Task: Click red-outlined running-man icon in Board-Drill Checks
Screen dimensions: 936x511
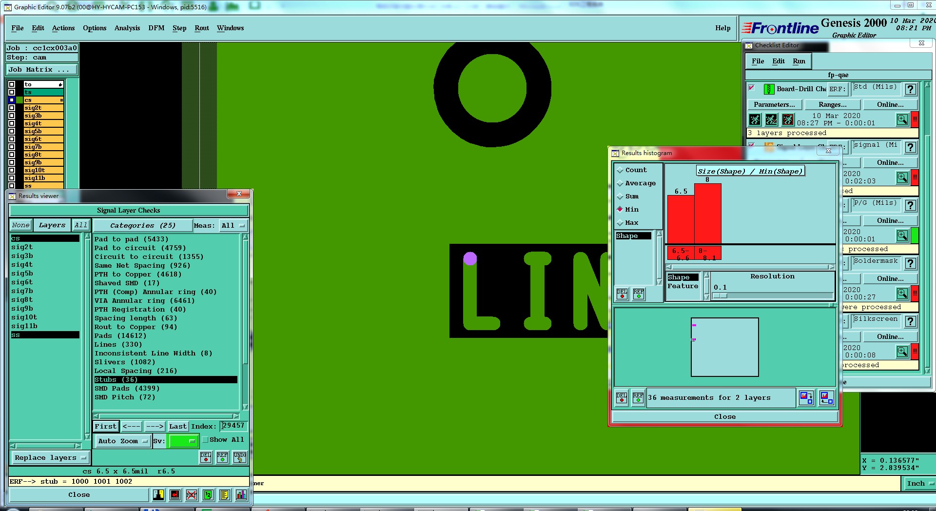Action: [788, 119]
